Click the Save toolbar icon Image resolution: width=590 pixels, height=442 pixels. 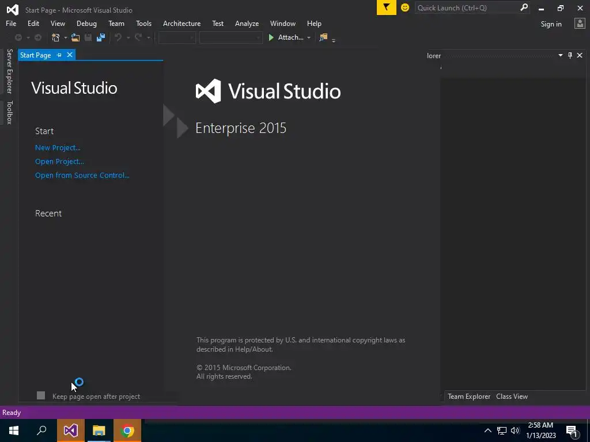(x=88, y=37)
